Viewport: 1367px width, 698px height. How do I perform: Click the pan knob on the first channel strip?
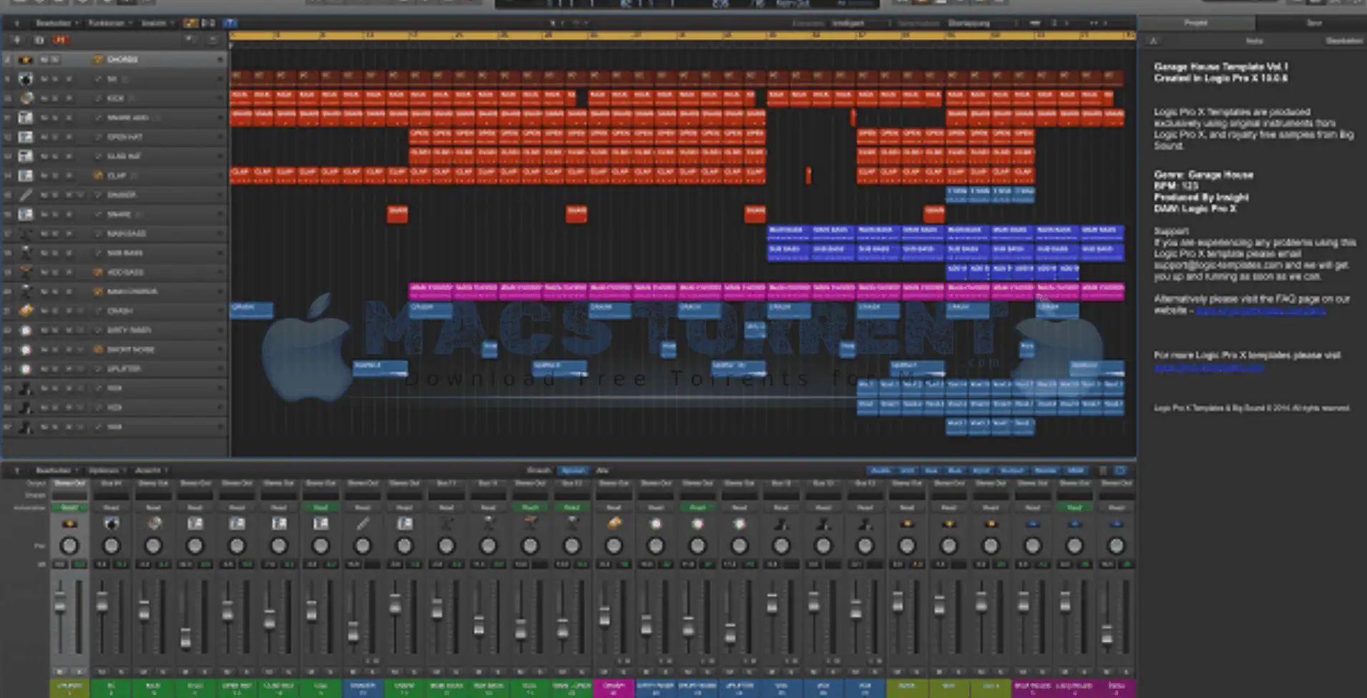click(x=69, y=546)
